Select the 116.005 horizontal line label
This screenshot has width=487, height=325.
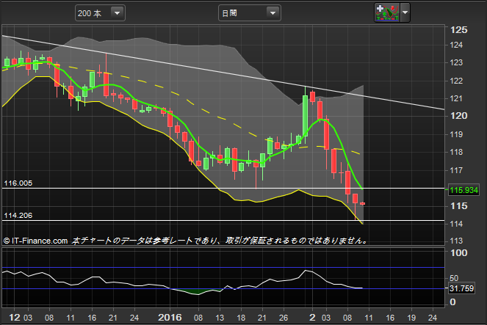(18, 183)
